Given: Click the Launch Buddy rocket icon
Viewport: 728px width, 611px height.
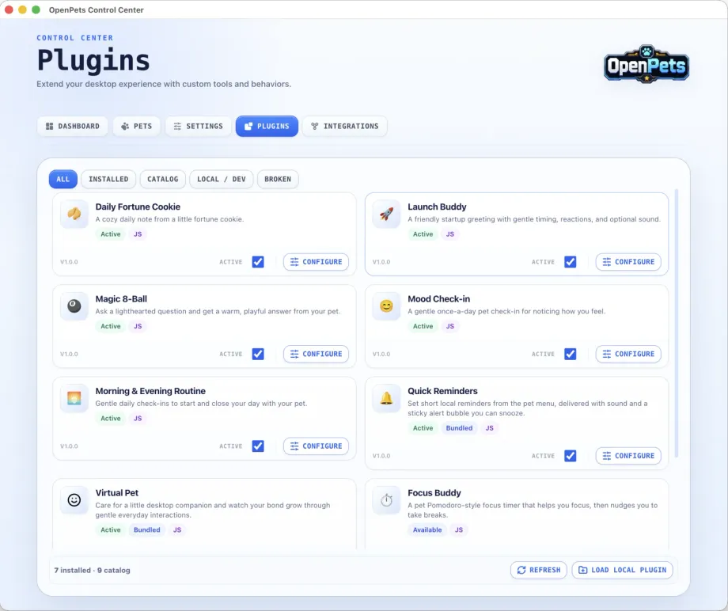Looking at the screenshot, I should point(386,214).
